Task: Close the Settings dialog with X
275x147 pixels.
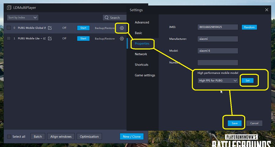Action: pyautogui.click(x=266, y=10)
